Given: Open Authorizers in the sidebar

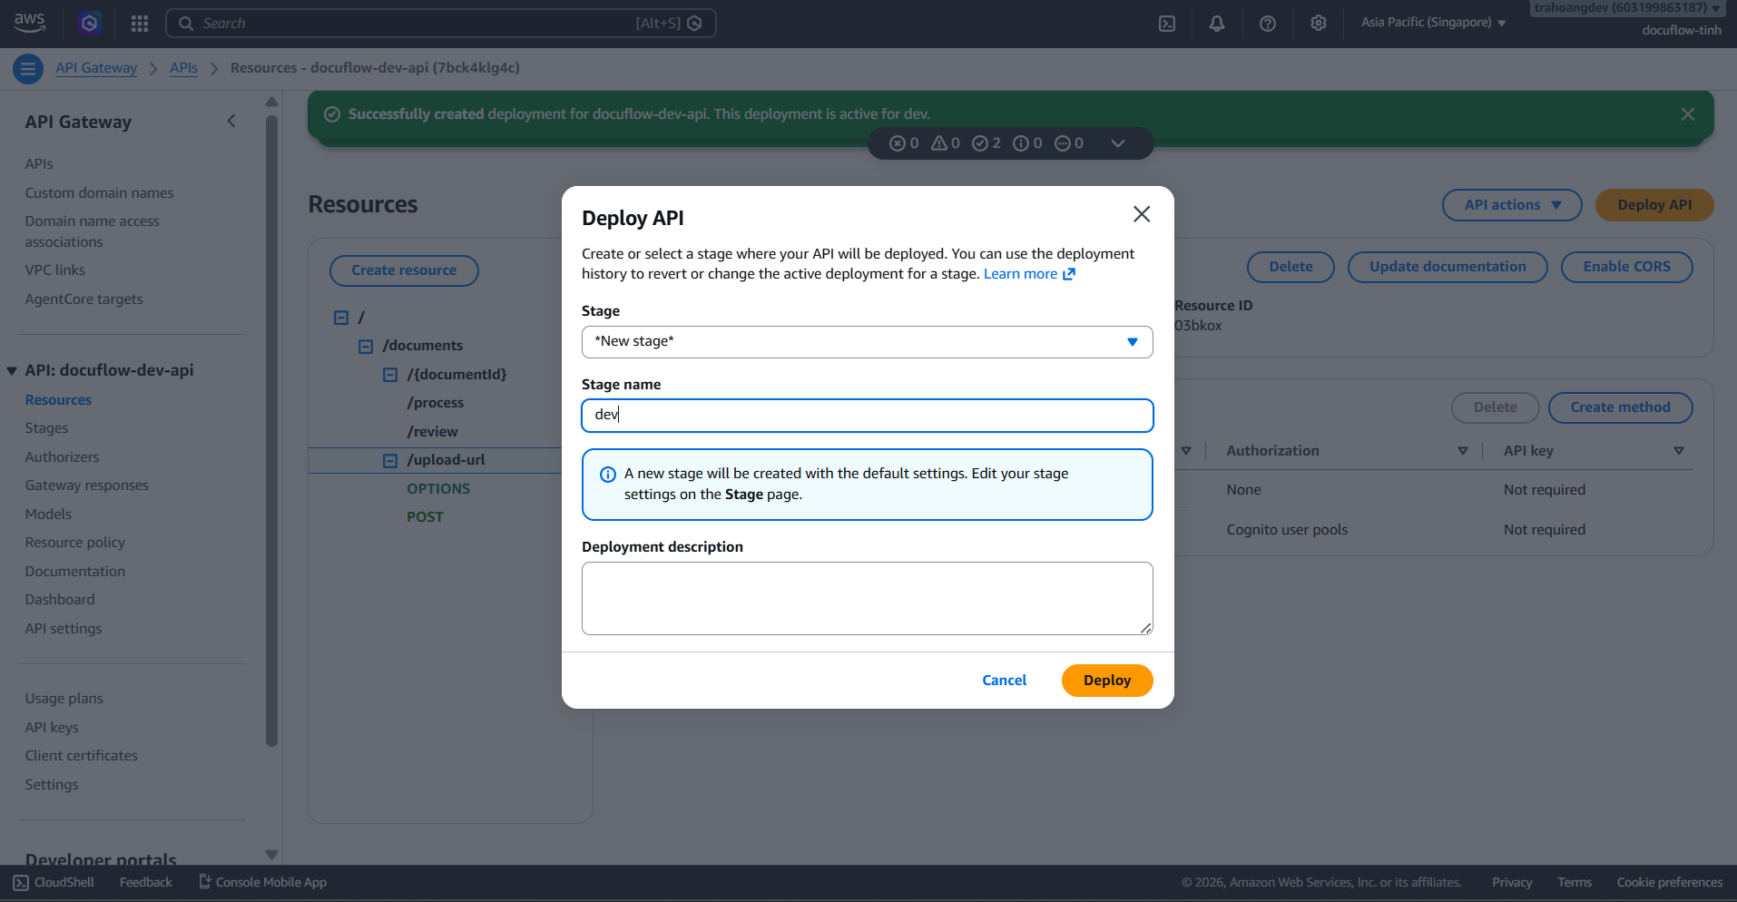Looking at the screenshot, I should tap(62, 457).
